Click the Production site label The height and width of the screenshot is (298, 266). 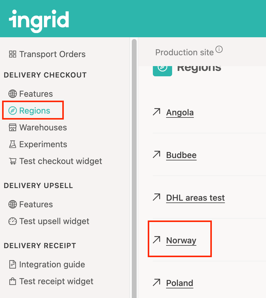(184, 53)
